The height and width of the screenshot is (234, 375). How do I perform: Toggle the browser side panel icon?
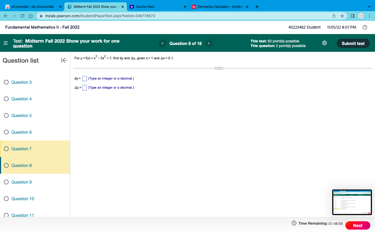353,16
